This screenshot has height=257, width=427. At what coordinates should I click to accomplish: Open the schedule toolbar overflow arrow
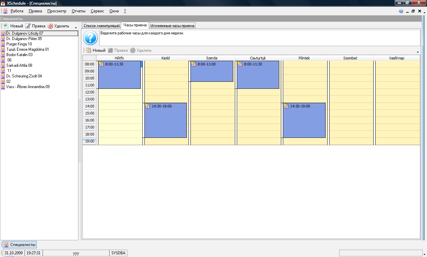pyautogui.click(x=418, y=52)
